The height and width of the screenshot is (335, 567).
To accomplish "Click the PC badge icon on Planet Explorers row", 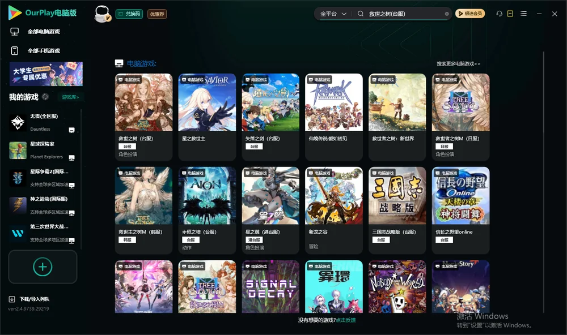I will tap(71, 158).
